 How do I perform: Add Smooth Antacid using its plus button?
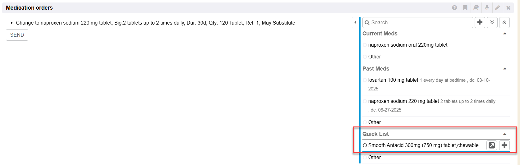504,145
